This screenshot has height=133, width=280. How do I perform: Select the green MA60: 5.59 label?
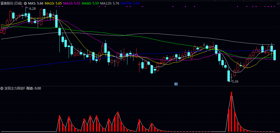(90, 3)
